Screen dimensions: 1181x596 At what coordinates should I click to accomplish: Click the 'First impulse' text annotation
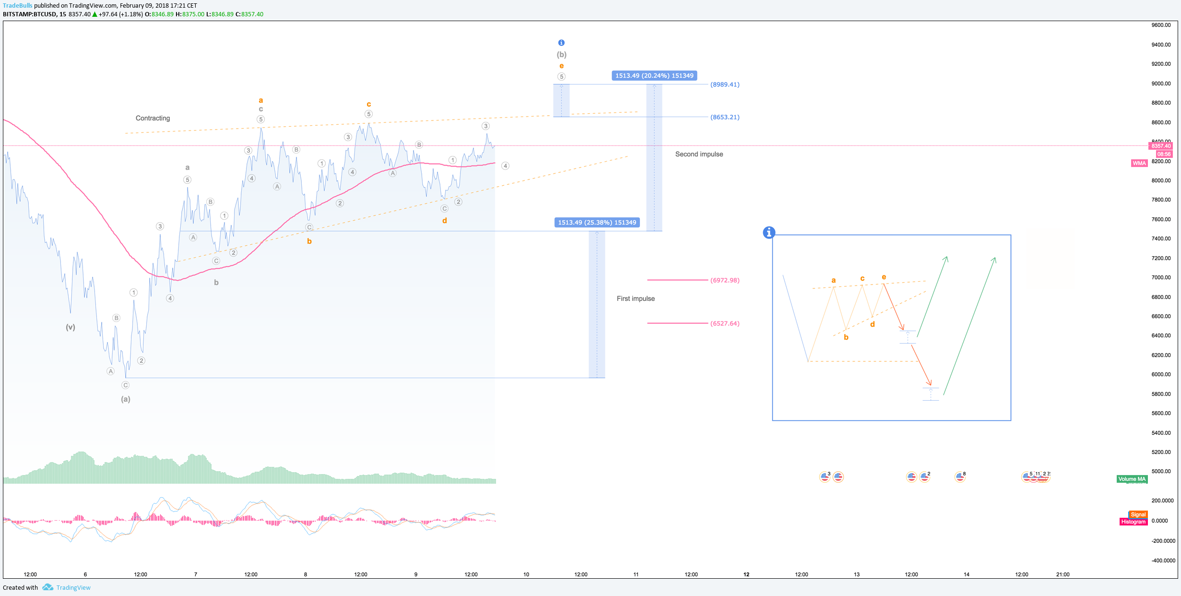636,298
